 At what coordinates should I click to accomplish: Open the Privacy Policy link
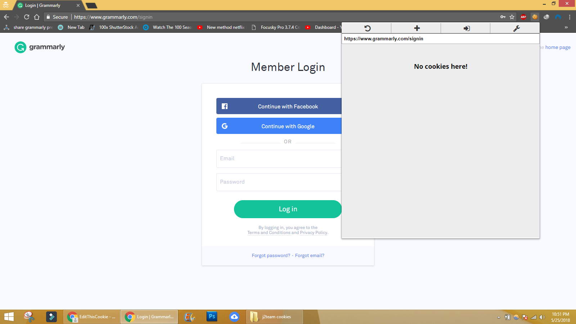pyautogui.click(x=314, y=233)
